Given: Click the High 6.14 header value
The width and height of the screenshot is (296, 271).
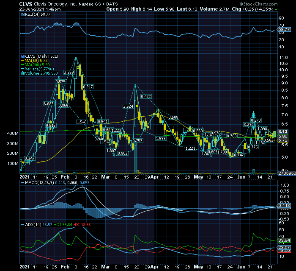Looking at the screenshot, I should click(x=142, y=9).
